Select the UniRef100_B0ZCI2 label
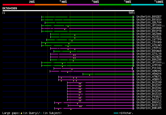The width and height of the screenshot is (166, 115). coord(149,105)
